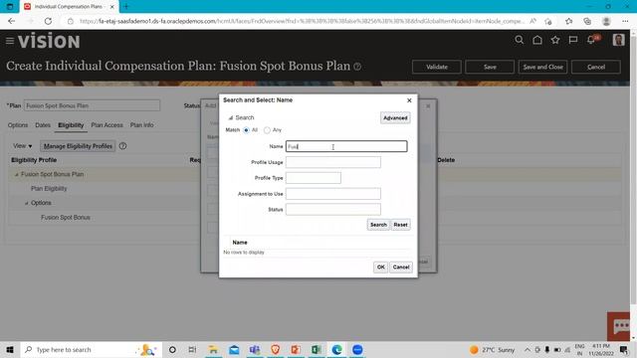Image resolution: width=637 pixels, height=358 pixels.
Task: Collapse the Fusion Spot Bonus Plan tree node
Action: click(x=17, y=175)
